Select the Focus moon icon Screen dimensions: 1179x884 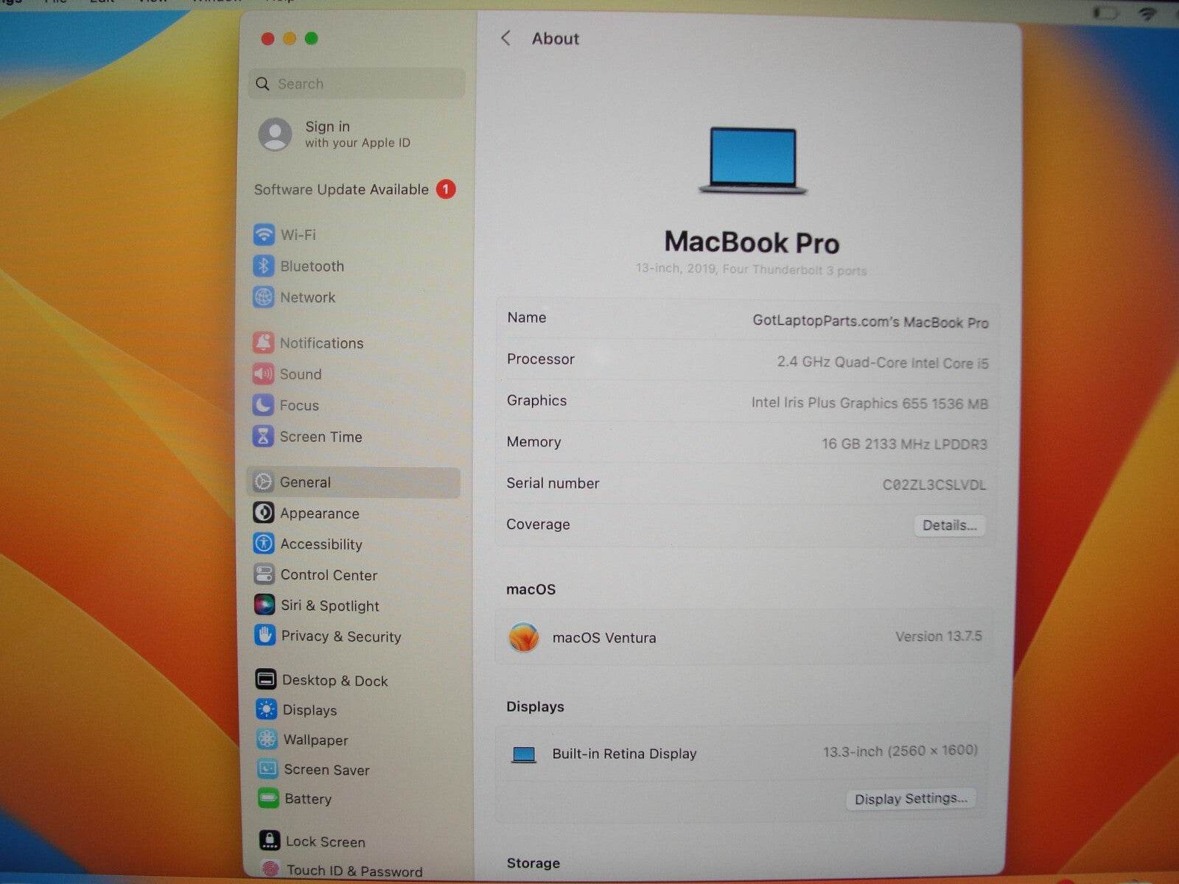point(263,405)
